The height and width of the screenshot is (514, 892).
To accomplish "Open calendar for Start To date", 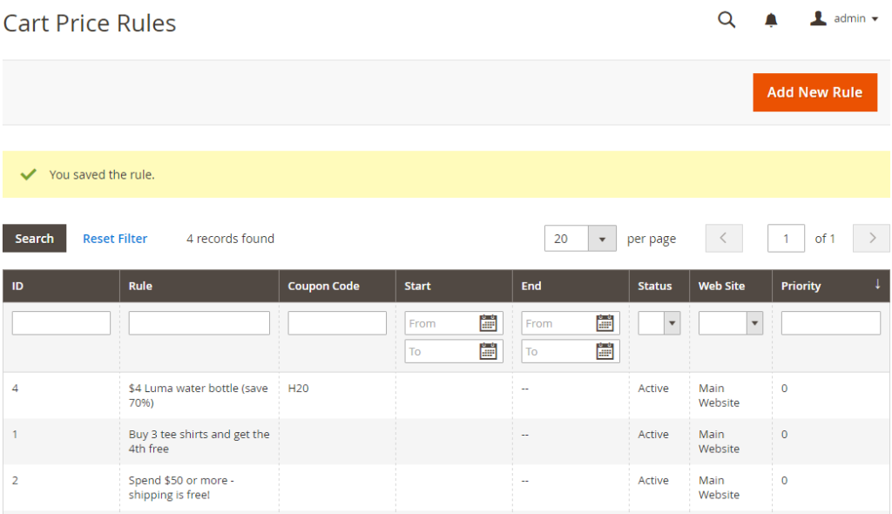I will pyautogui.click(x=488, y=351).
